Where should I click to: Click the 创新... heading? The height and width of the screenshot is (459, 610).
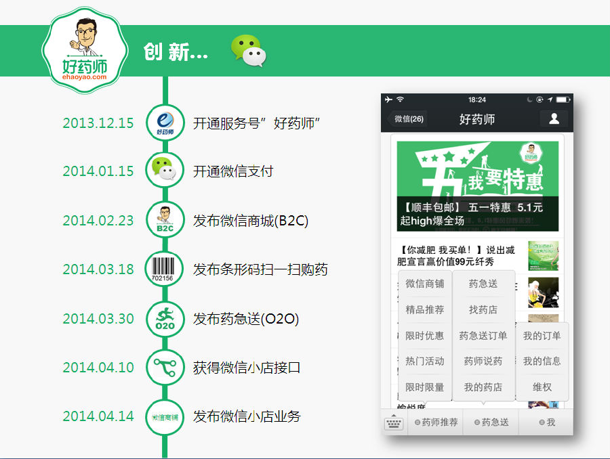pos(176,51)
